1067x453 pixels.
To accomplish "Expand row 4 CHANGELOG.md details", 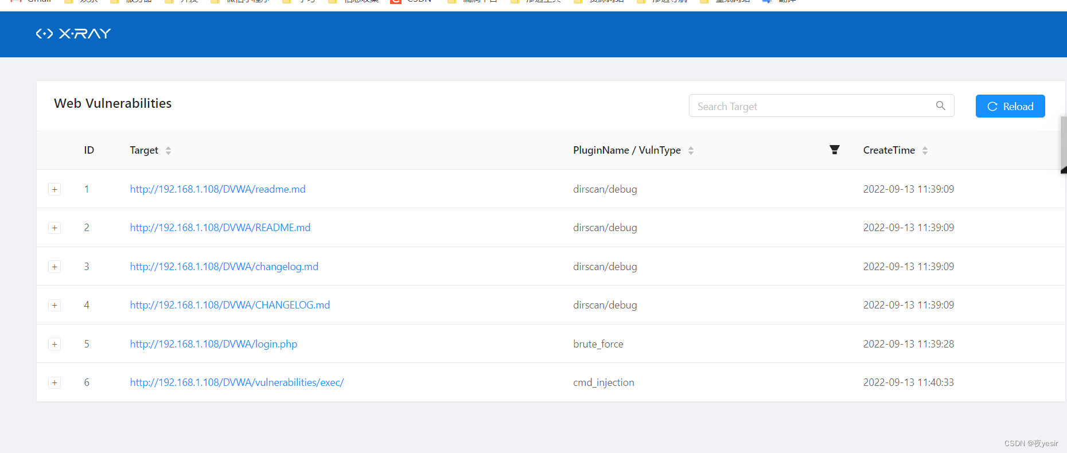I will [x=54, y=305].
